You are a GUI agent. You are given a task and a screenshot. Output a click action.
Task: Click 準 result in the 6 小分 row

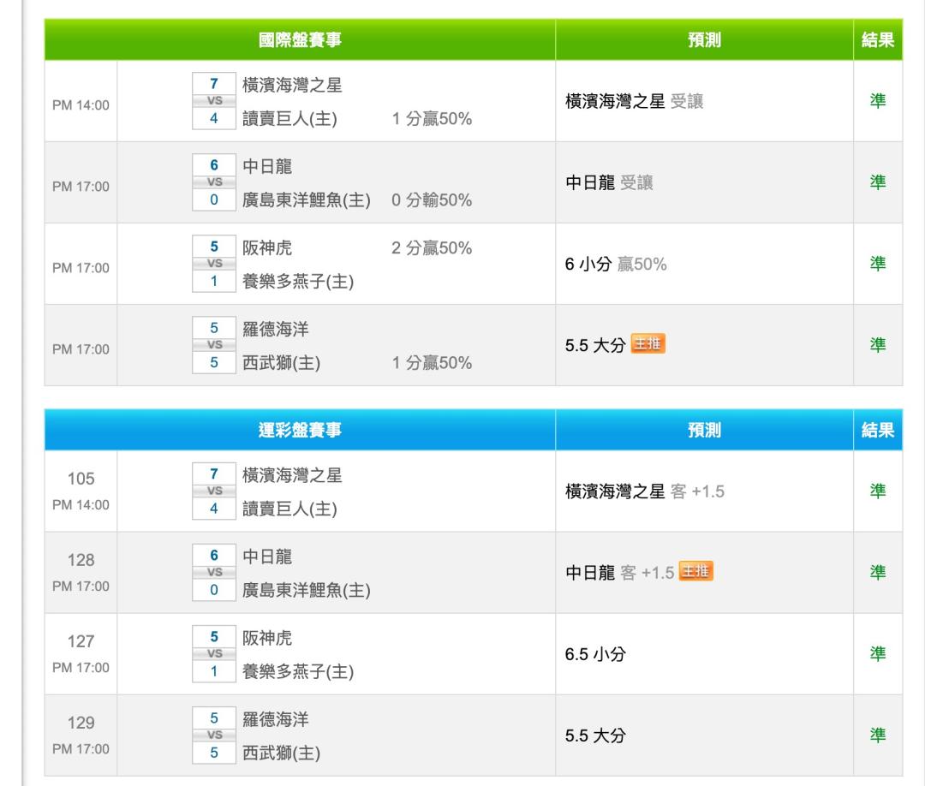878,264
